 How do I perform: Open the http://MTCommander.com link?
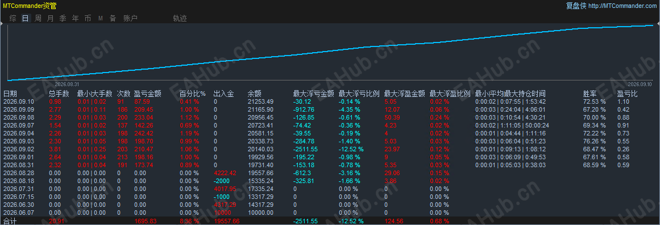point(622,6)
